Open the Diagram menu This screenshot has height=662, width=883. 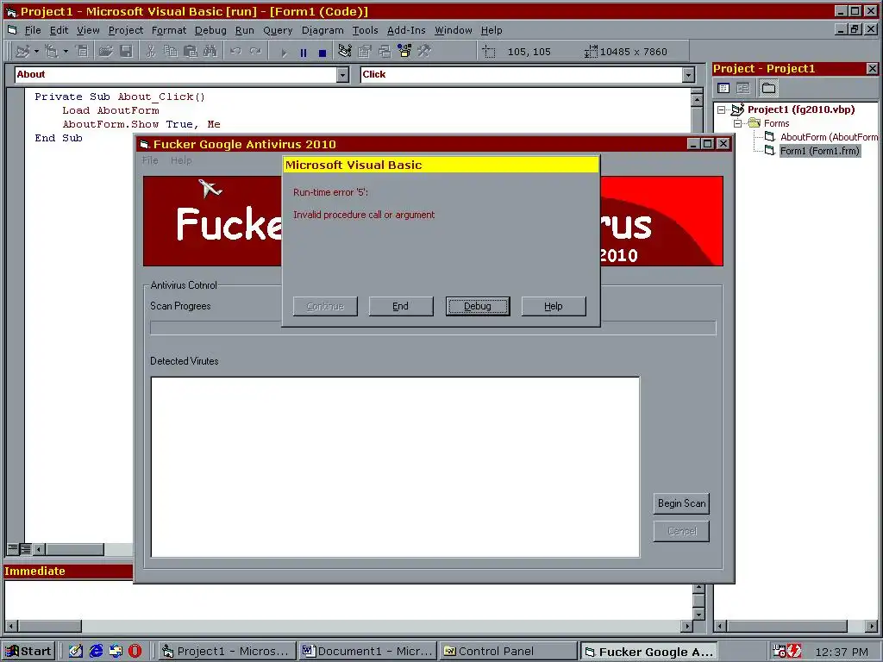click(323, 30)
